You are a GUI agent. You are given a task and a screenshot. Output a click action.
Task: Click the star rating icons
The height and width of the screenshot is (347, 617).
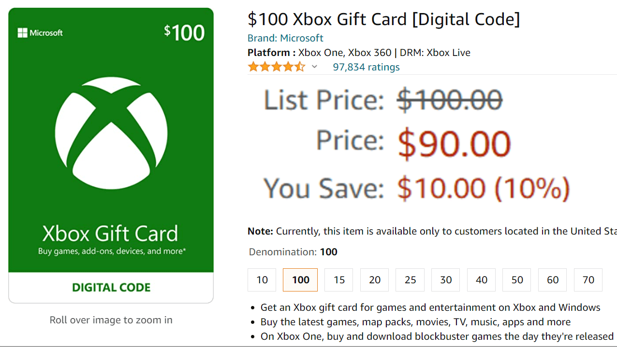click(277, 67)
